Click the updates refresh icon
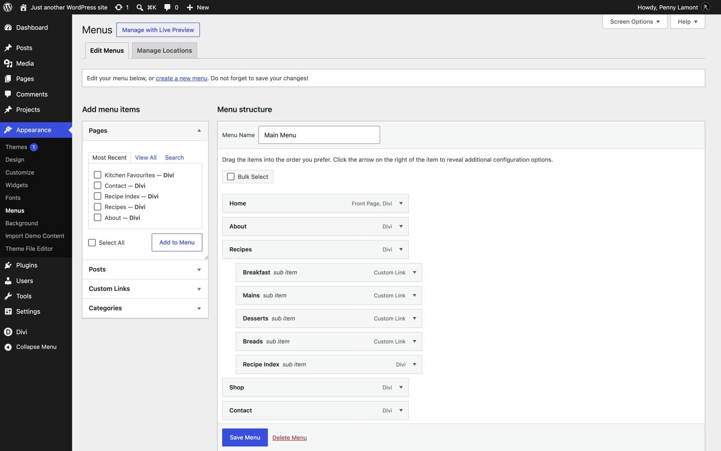The width and height of the screenshot is (721, 451). [x=119, y=7]
